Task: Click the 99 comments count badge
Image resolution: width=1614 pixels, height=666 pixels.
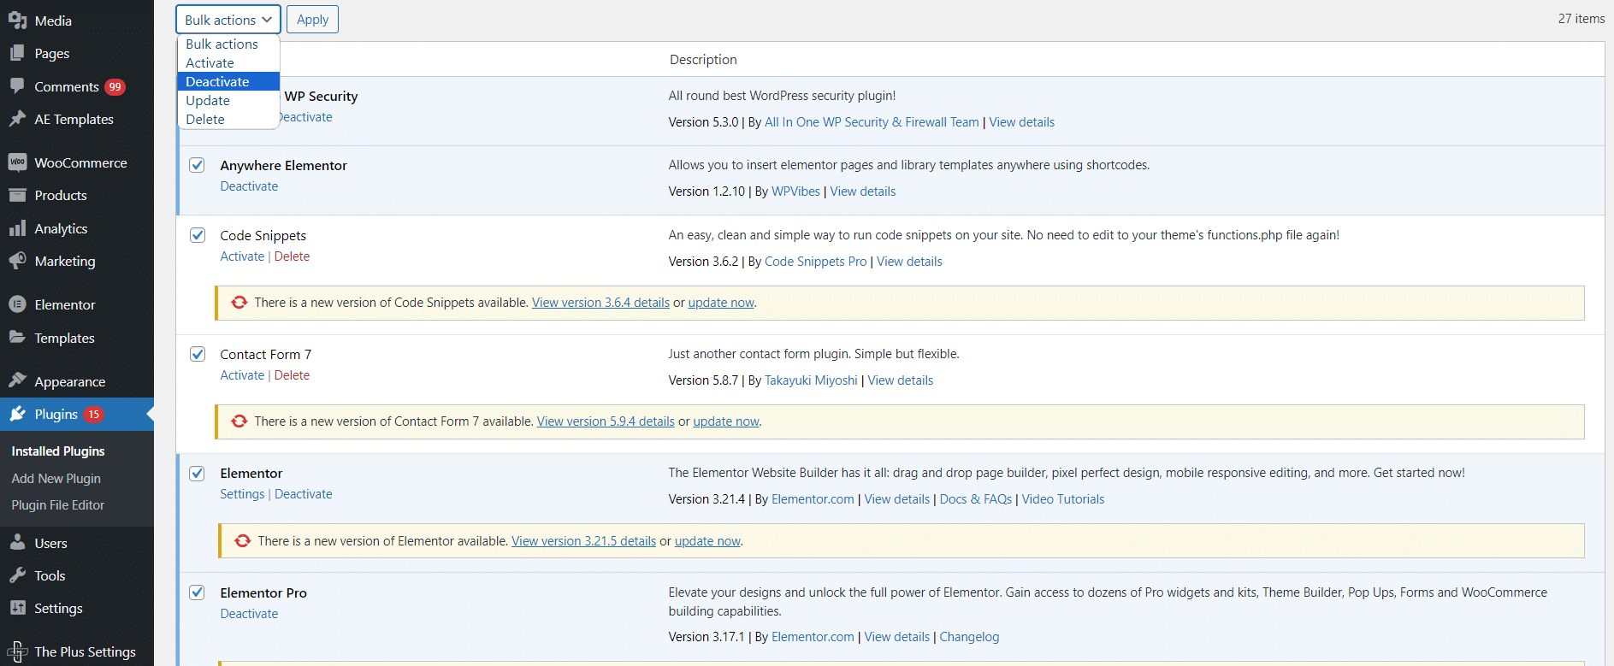Action: point(115,86)
